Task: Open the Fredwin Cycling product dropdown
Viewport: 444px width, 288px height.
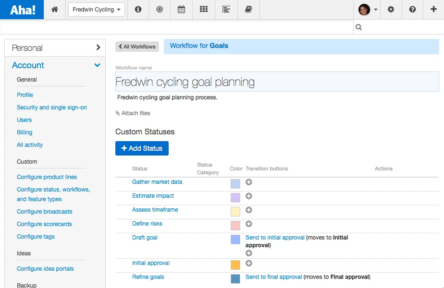Action: (x=97, y=10)
